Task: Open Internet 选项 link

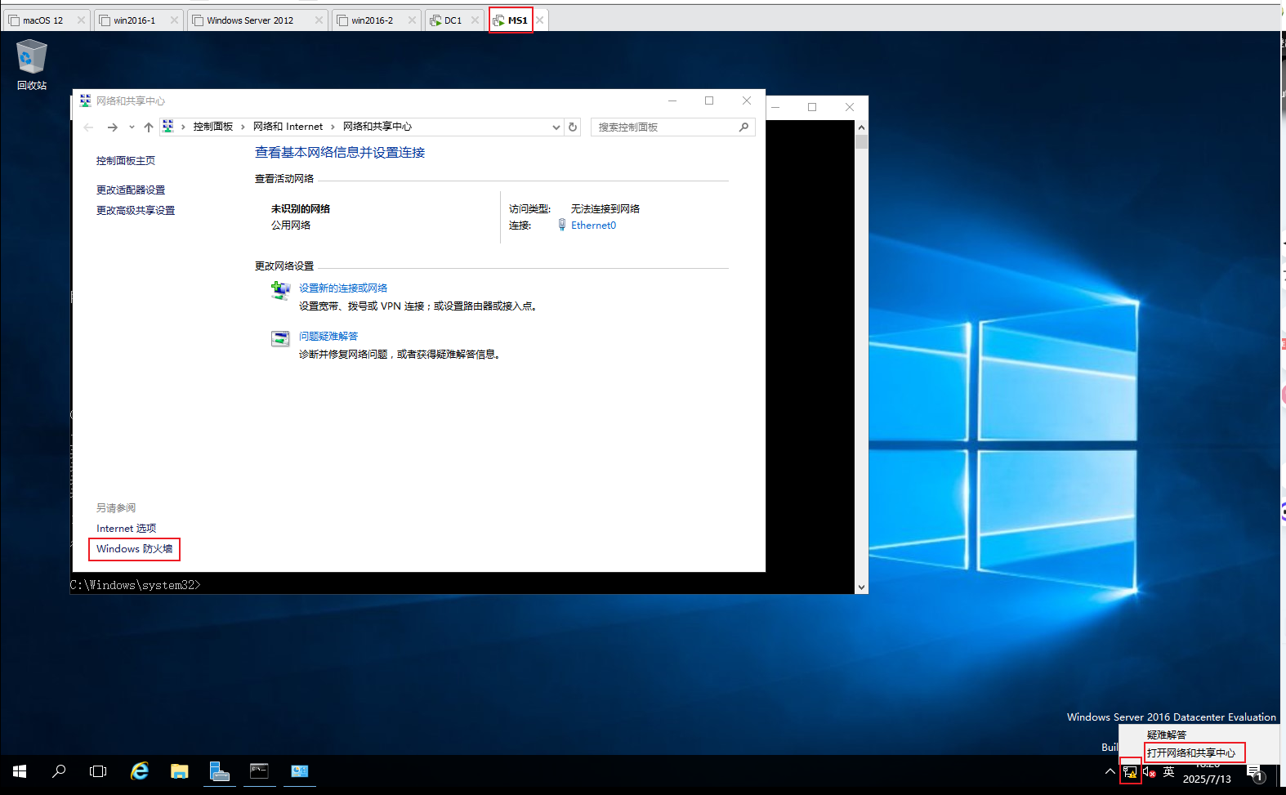Action: pos(126,529)
